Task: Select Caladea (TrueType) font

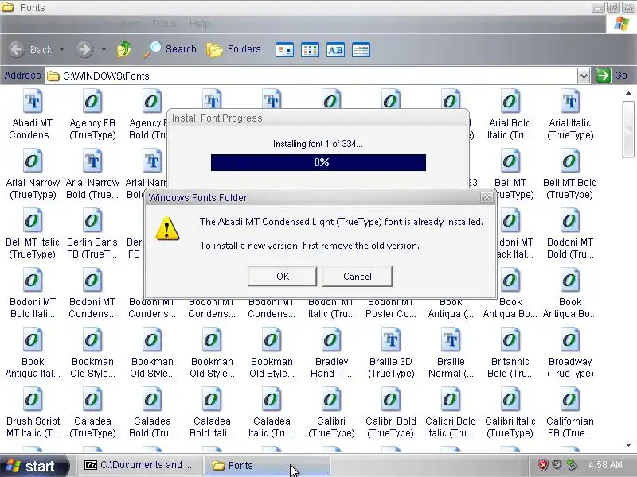Action: coord(92,413)
